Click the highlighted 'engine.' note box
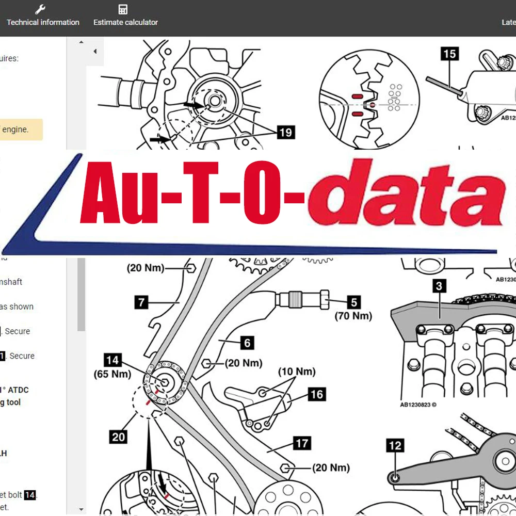 (x=21, y=130)
